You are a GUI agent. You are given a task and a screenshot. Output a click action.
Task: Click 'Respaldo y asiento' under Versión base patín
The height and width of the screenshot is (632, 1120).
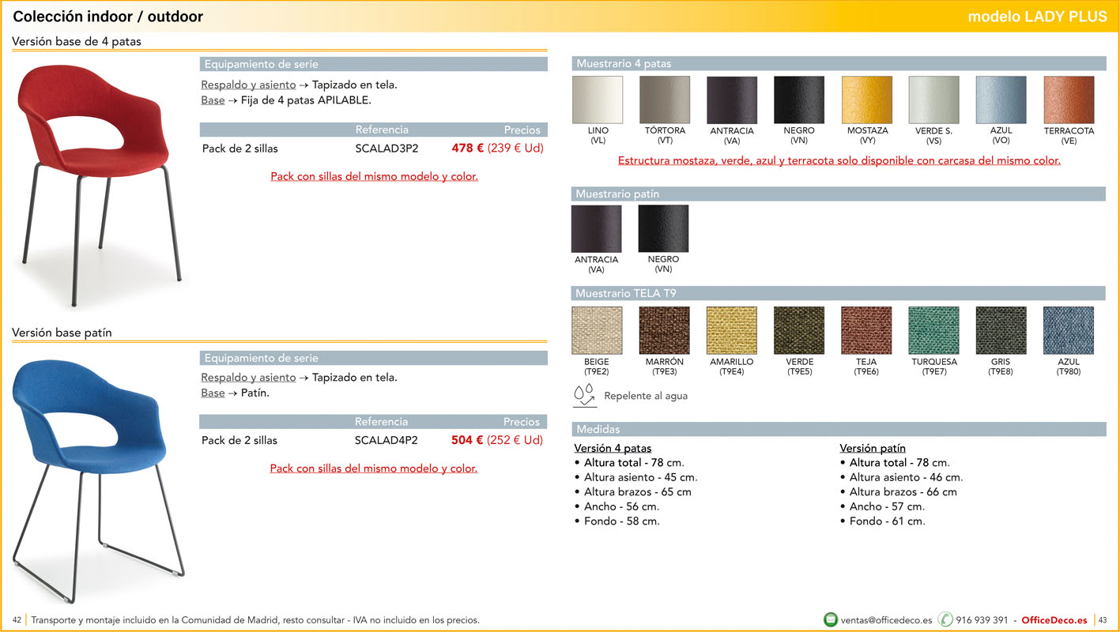[x=248, y=378]
